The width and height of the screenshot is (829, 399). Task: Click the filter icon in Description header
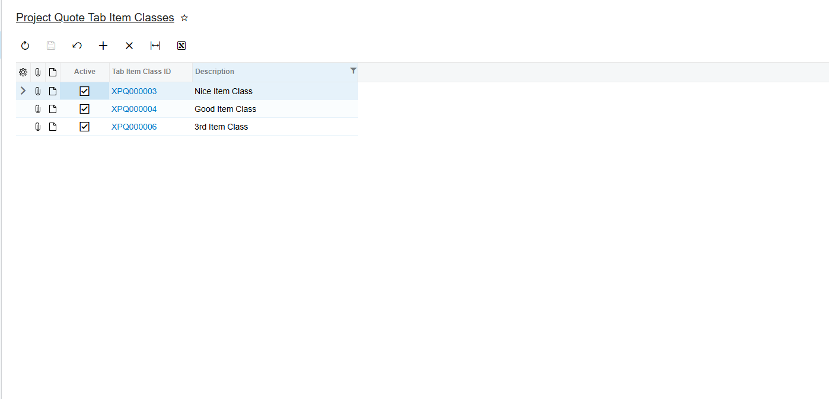pos(353,70)
